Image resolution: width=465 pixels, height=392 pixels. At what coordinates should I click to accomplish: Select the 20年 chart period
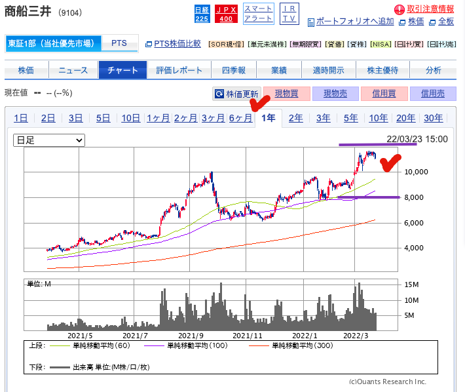click(406, 118)
